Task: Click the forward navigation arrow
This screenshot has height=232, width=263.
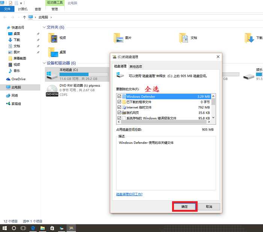Action: (x=12, y=17)
